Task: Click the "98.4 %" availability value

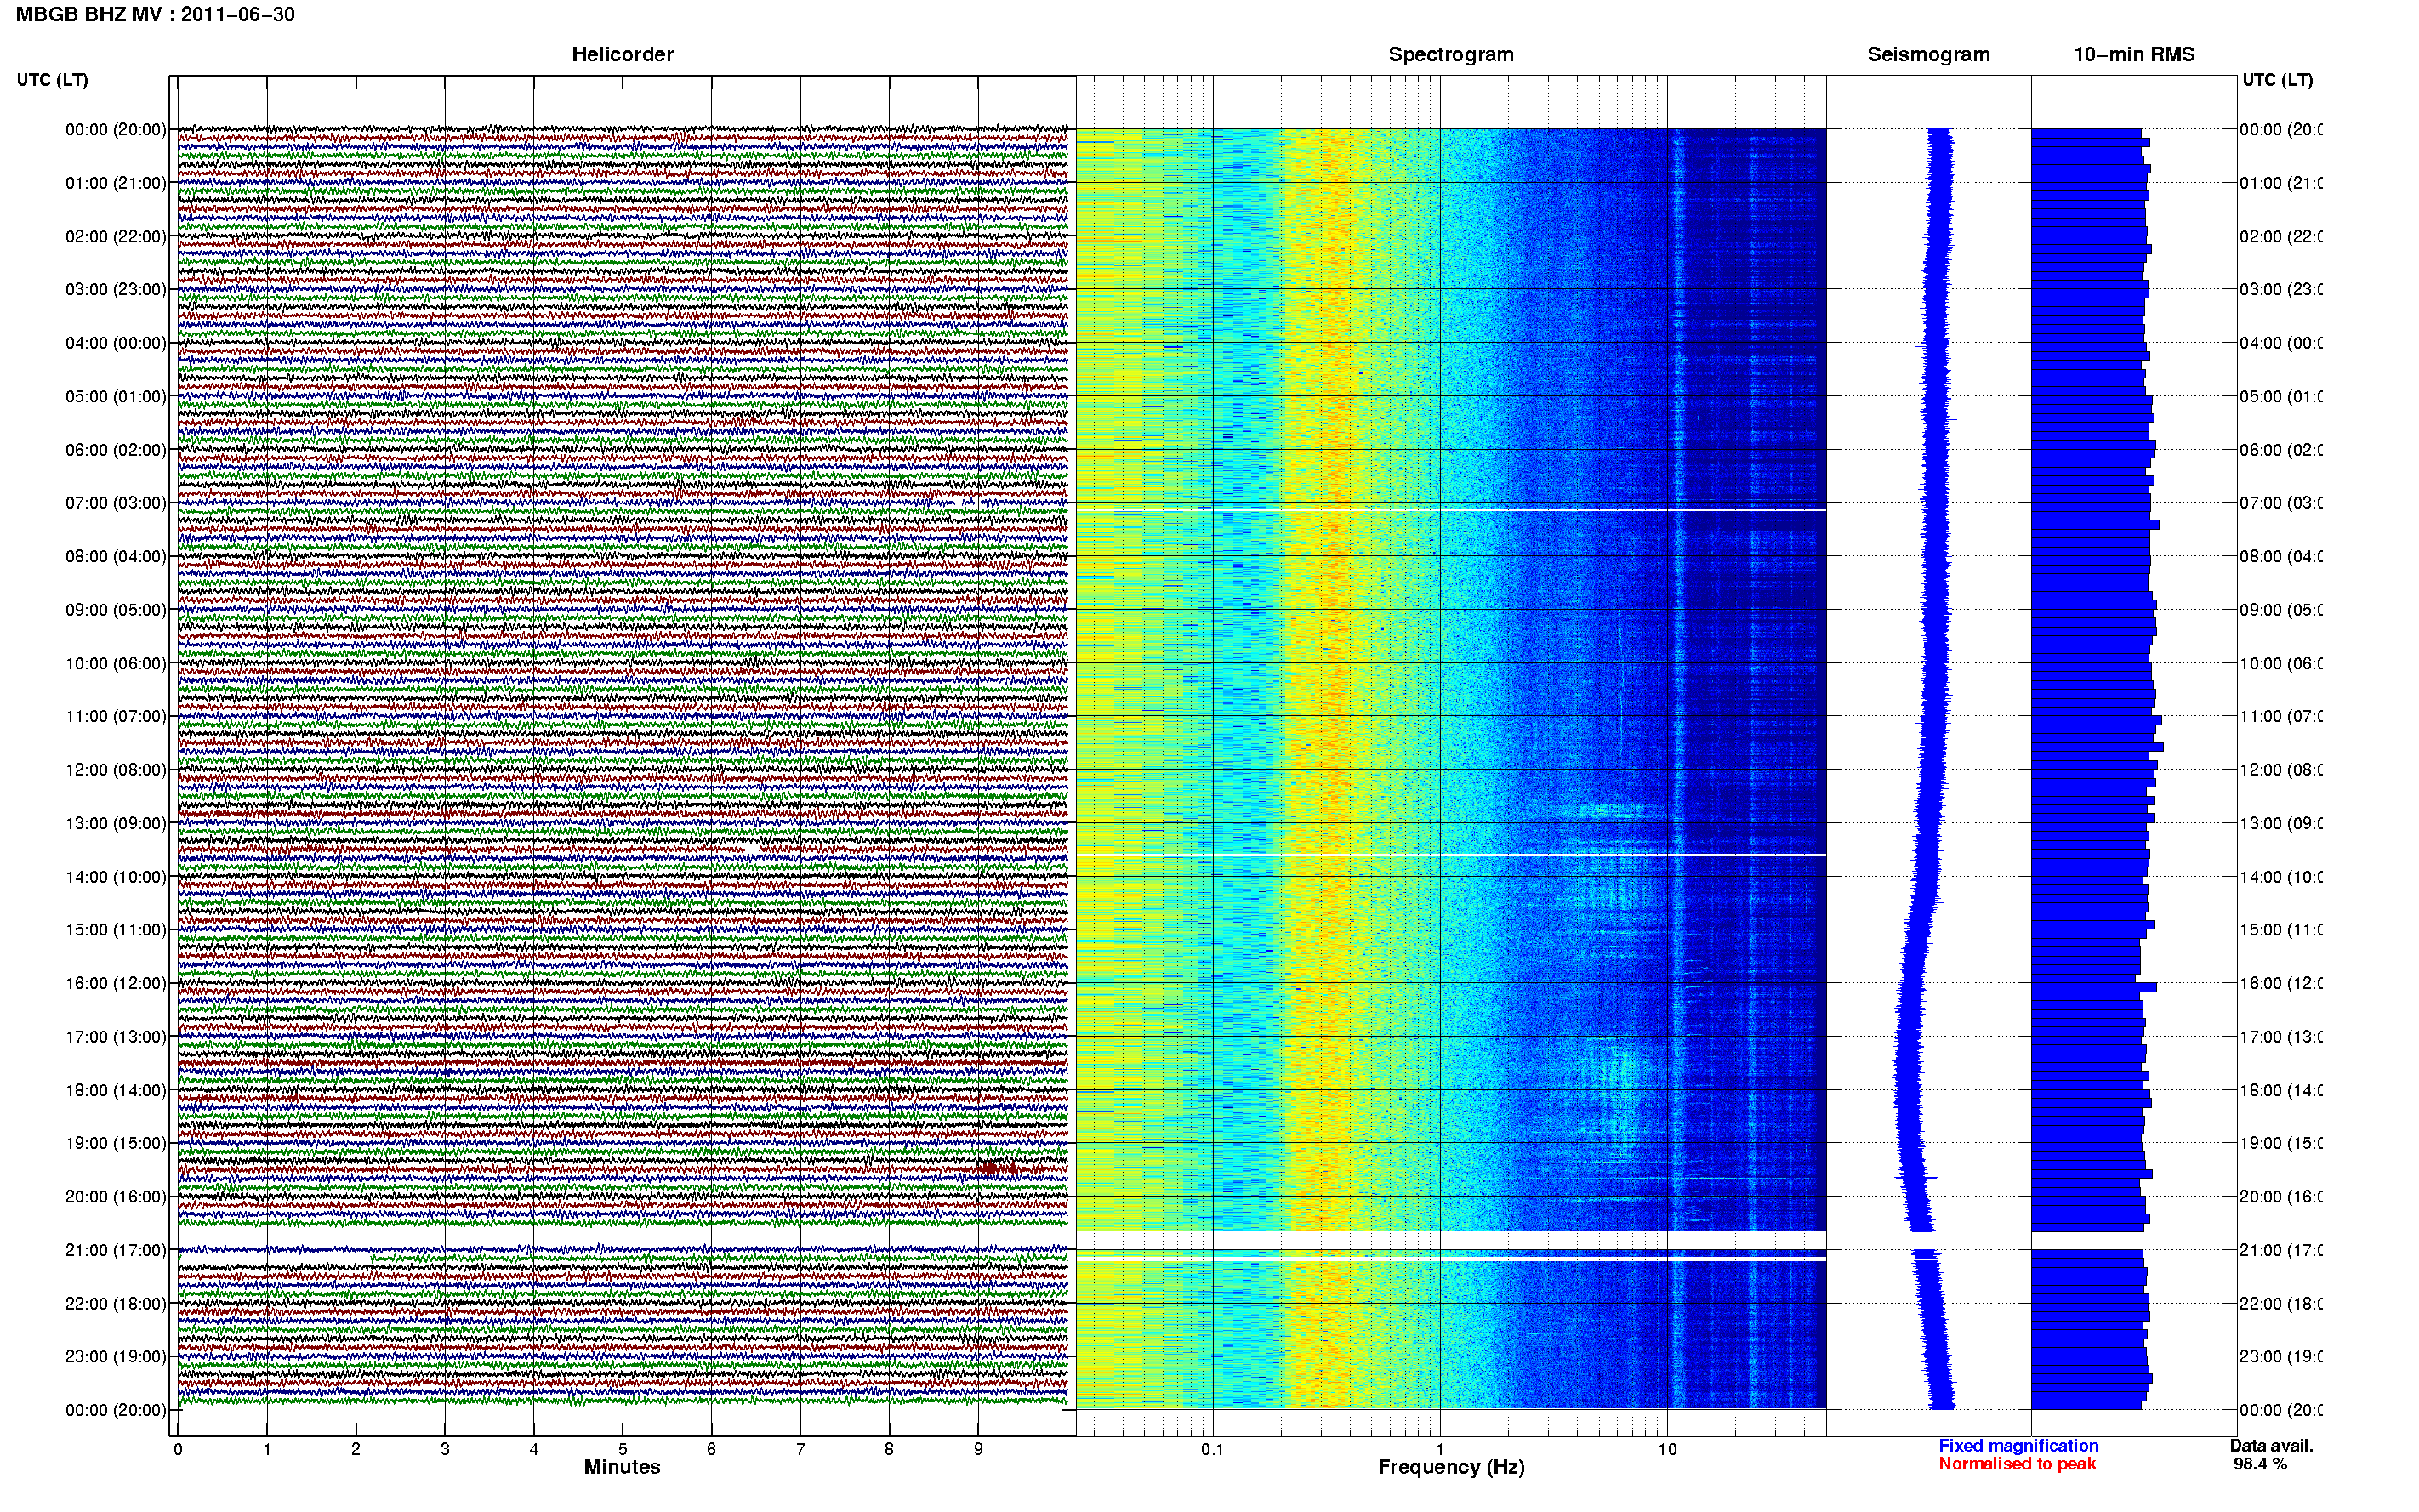Action: coord(2260,1464)
